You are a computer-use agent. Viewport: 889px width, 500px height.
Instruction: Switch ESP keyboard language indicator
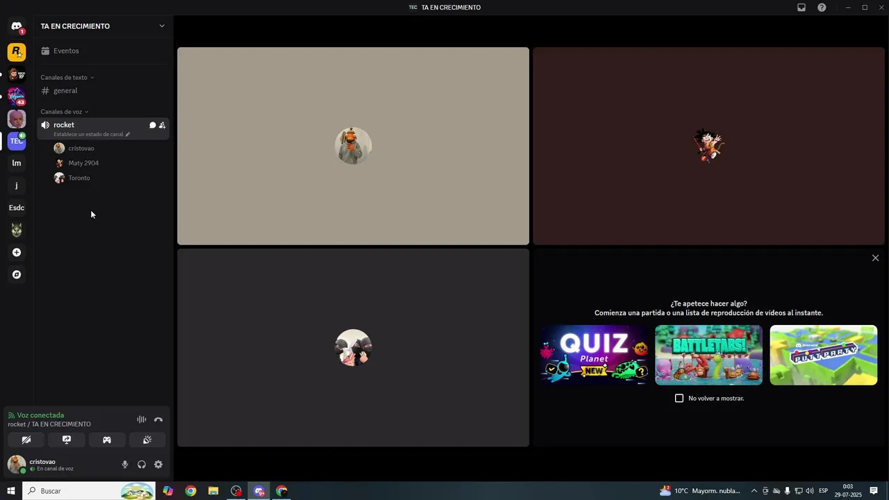point(824,491)
